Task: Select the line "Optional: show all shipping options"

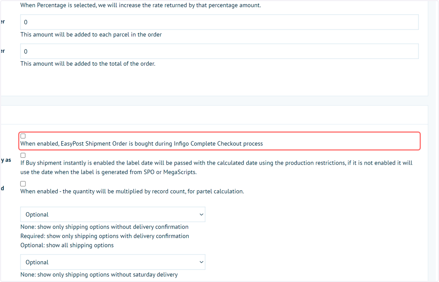Action: (67, 245)
